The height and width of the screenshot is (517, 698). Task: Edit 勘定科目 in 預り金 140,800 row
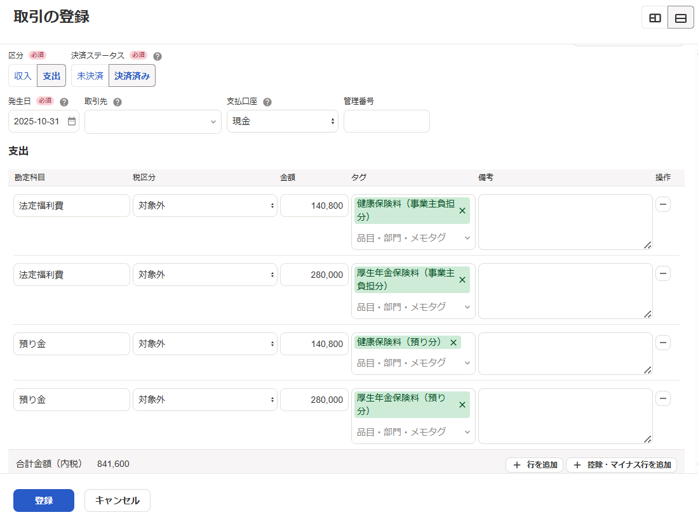click(72, 344)
